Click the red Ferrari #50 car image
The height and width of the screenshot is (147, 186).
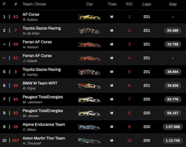click(89, 44)
